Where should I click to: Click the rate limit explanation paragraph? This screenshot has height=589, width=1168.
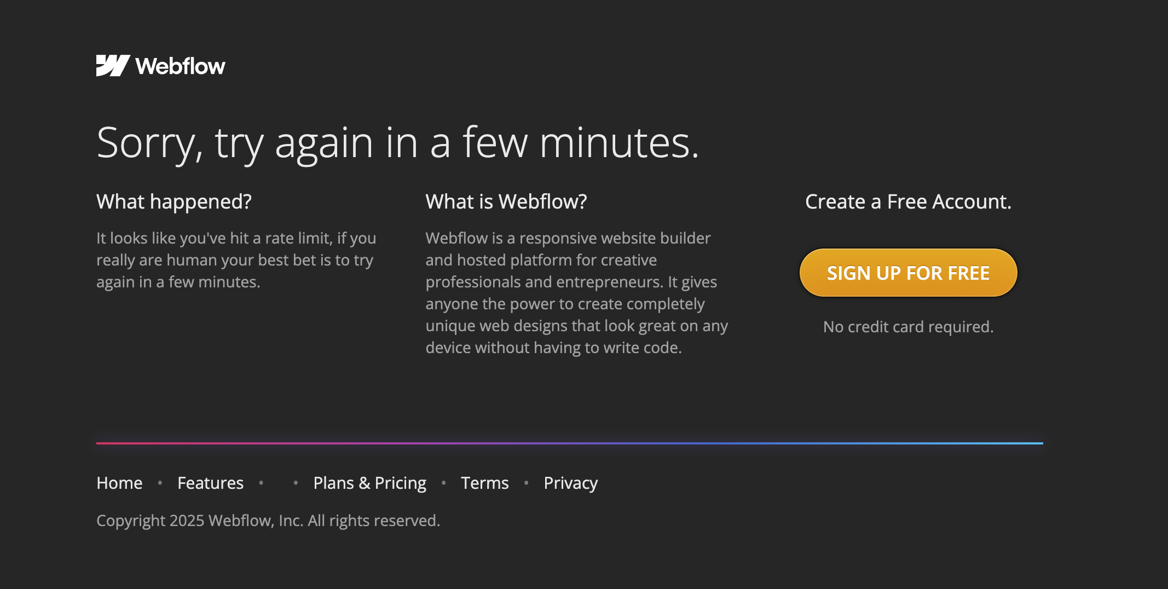point(236,260)
